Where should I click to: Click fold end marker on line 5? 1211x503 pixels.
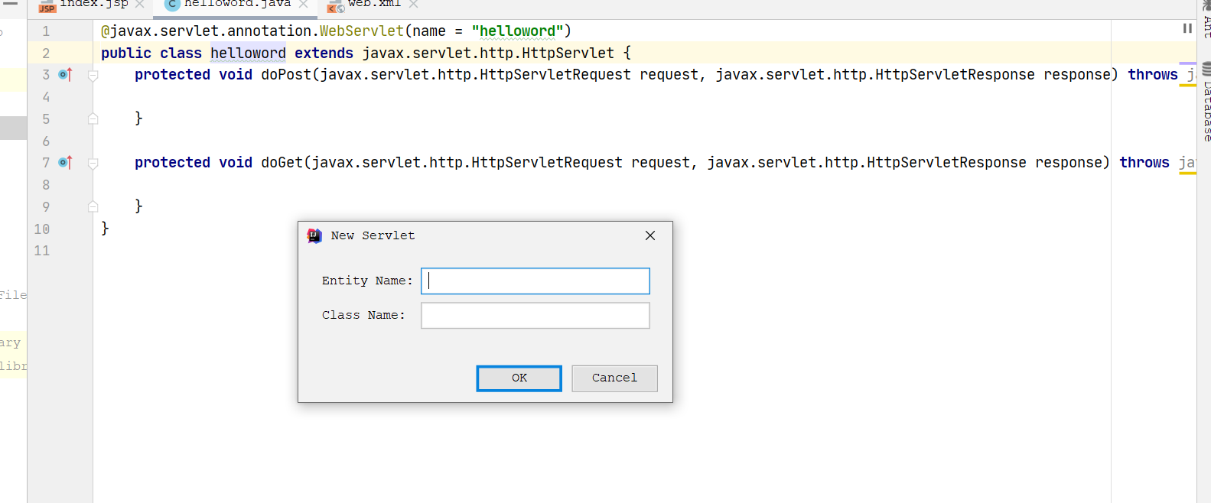click(93, 118)
